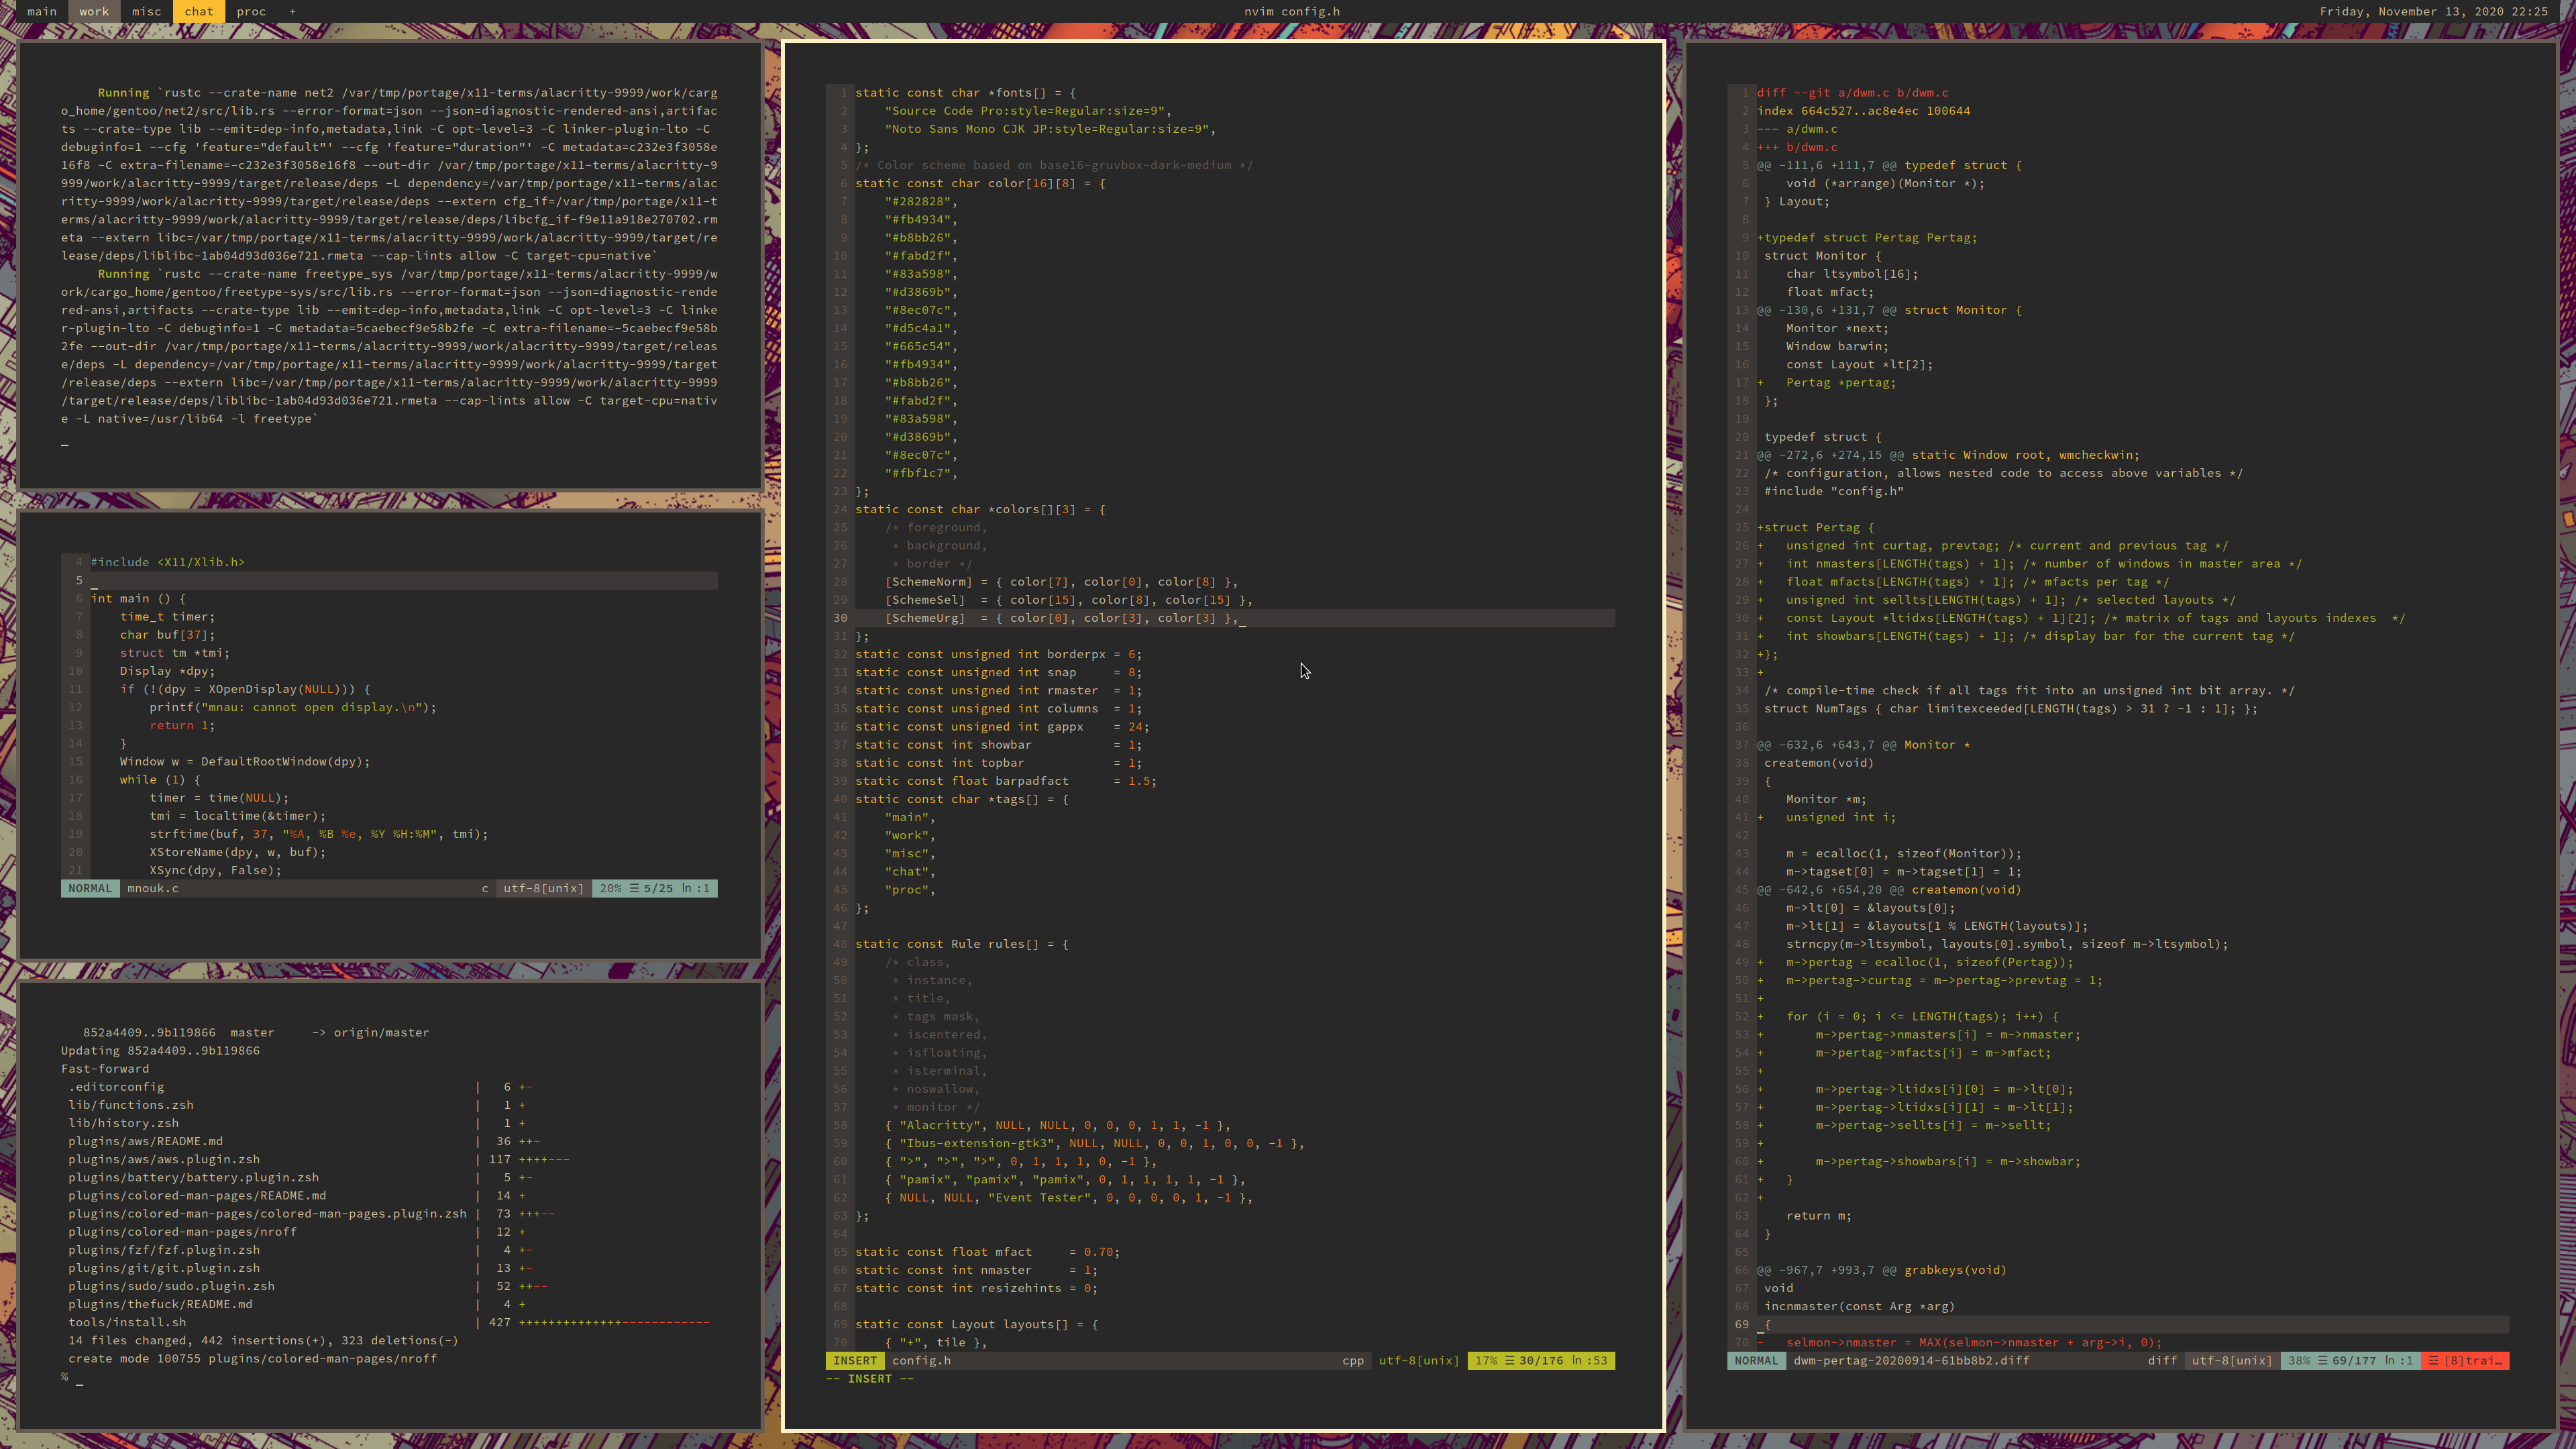
Task: Click INSERT mode indicator in config.h statusline
Action: click(854, 1360)
